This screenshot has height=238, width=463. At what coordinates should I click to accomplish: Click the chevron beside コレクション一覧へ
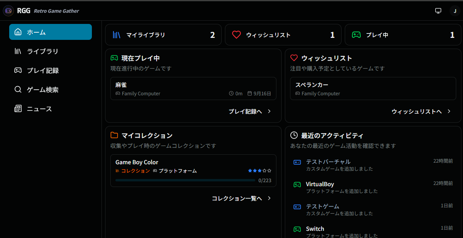tap(269, 198)
